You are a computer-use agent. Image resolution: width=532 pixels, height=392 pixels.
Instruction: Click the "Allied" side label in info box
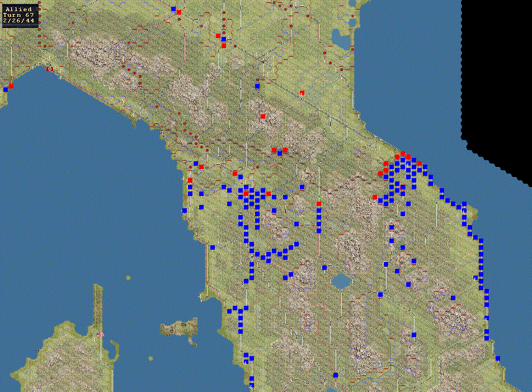point(18,9)
